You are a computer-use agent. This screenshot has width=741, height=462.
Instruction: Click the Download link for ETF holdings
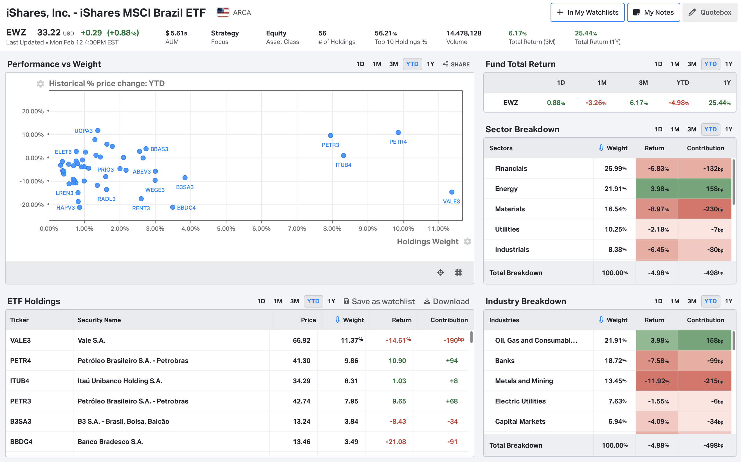coord(446,301)
